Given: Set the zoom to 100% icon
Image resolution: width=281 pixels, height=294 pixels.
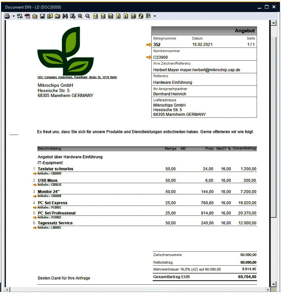Looking at the screenshot, I should [103, 16].
